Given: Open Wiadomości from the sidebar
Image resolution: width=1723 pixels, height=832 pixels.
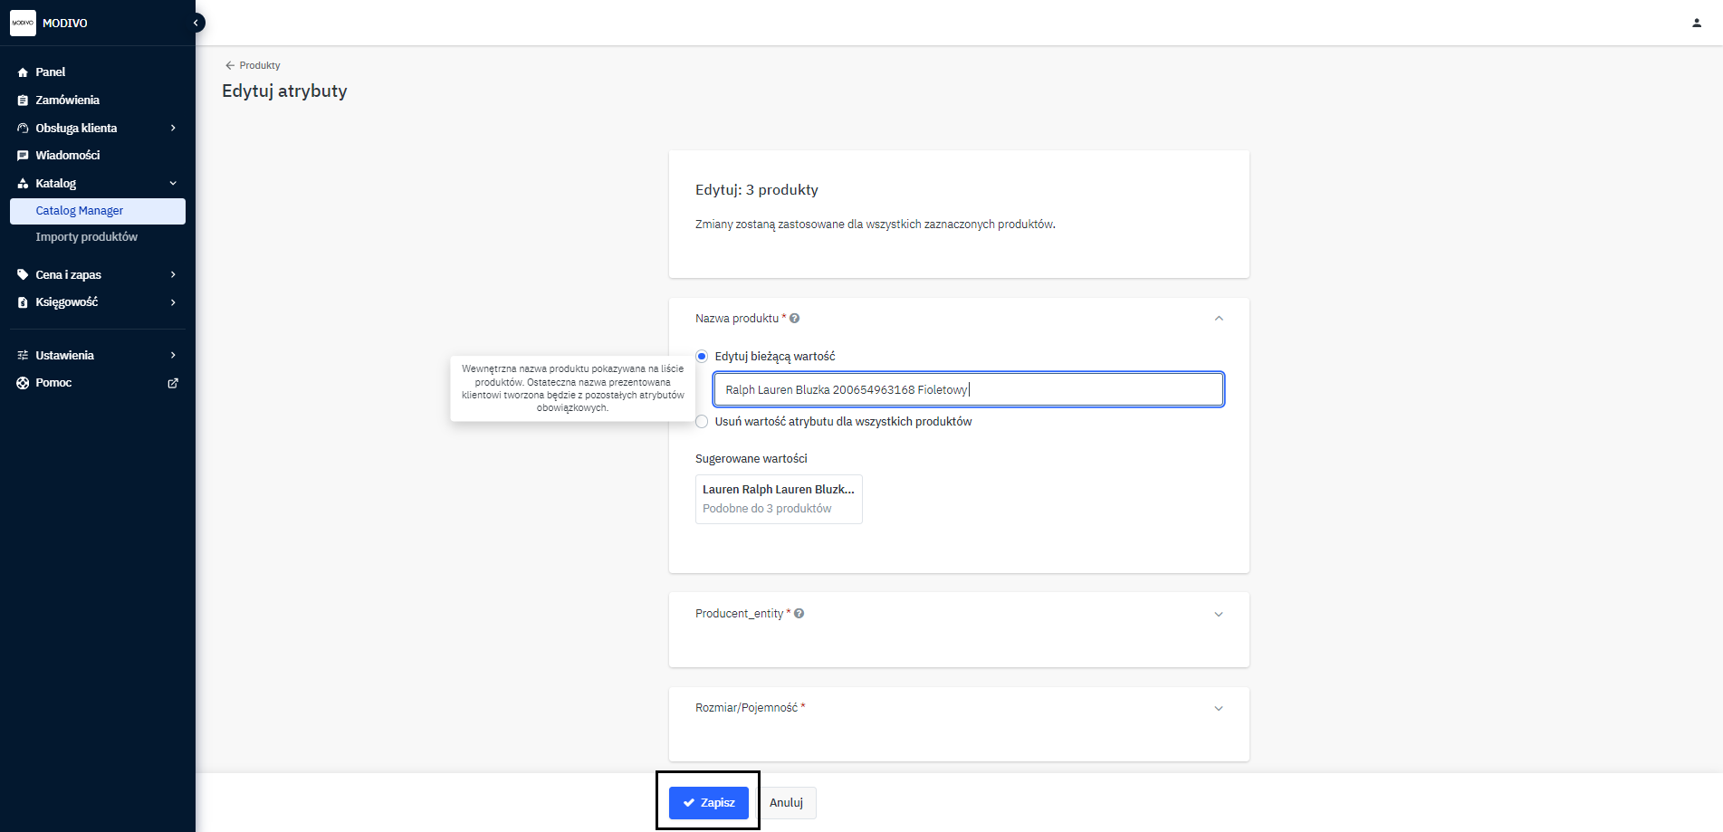Looking at the screenshot, I should point(67,156).
